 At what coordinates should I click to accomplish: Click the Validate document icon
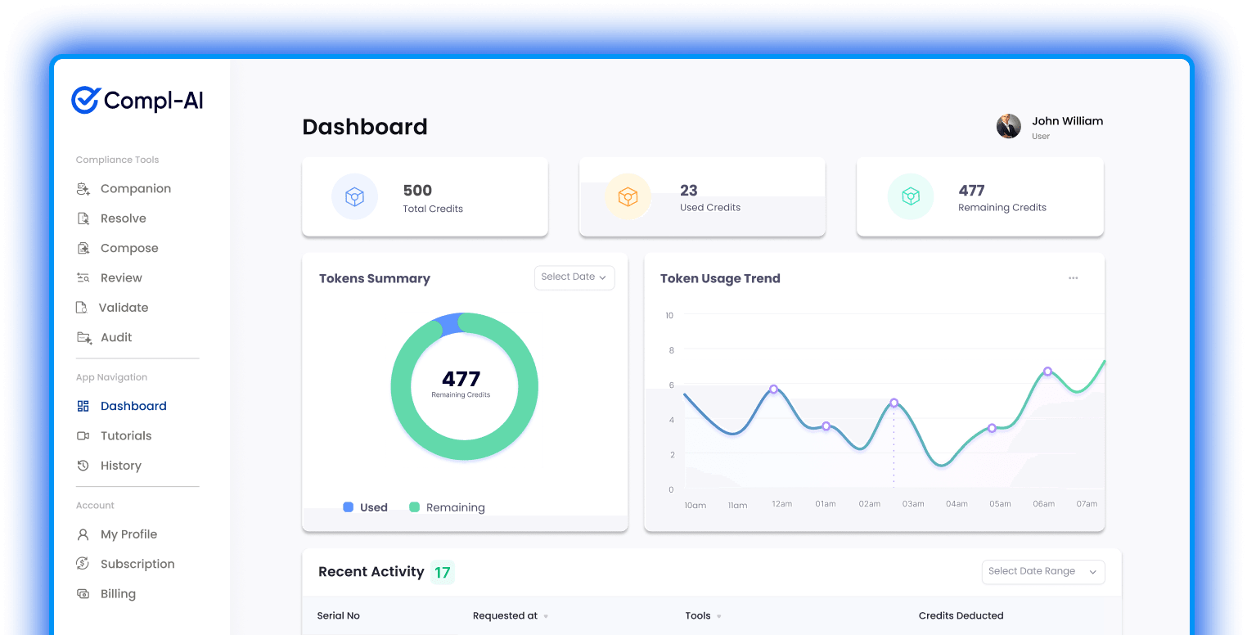pos(82,308)
